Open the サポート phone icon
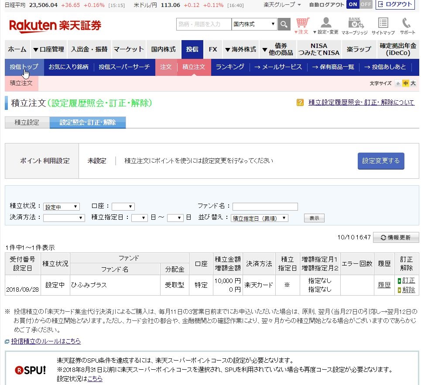 (407, 26)
